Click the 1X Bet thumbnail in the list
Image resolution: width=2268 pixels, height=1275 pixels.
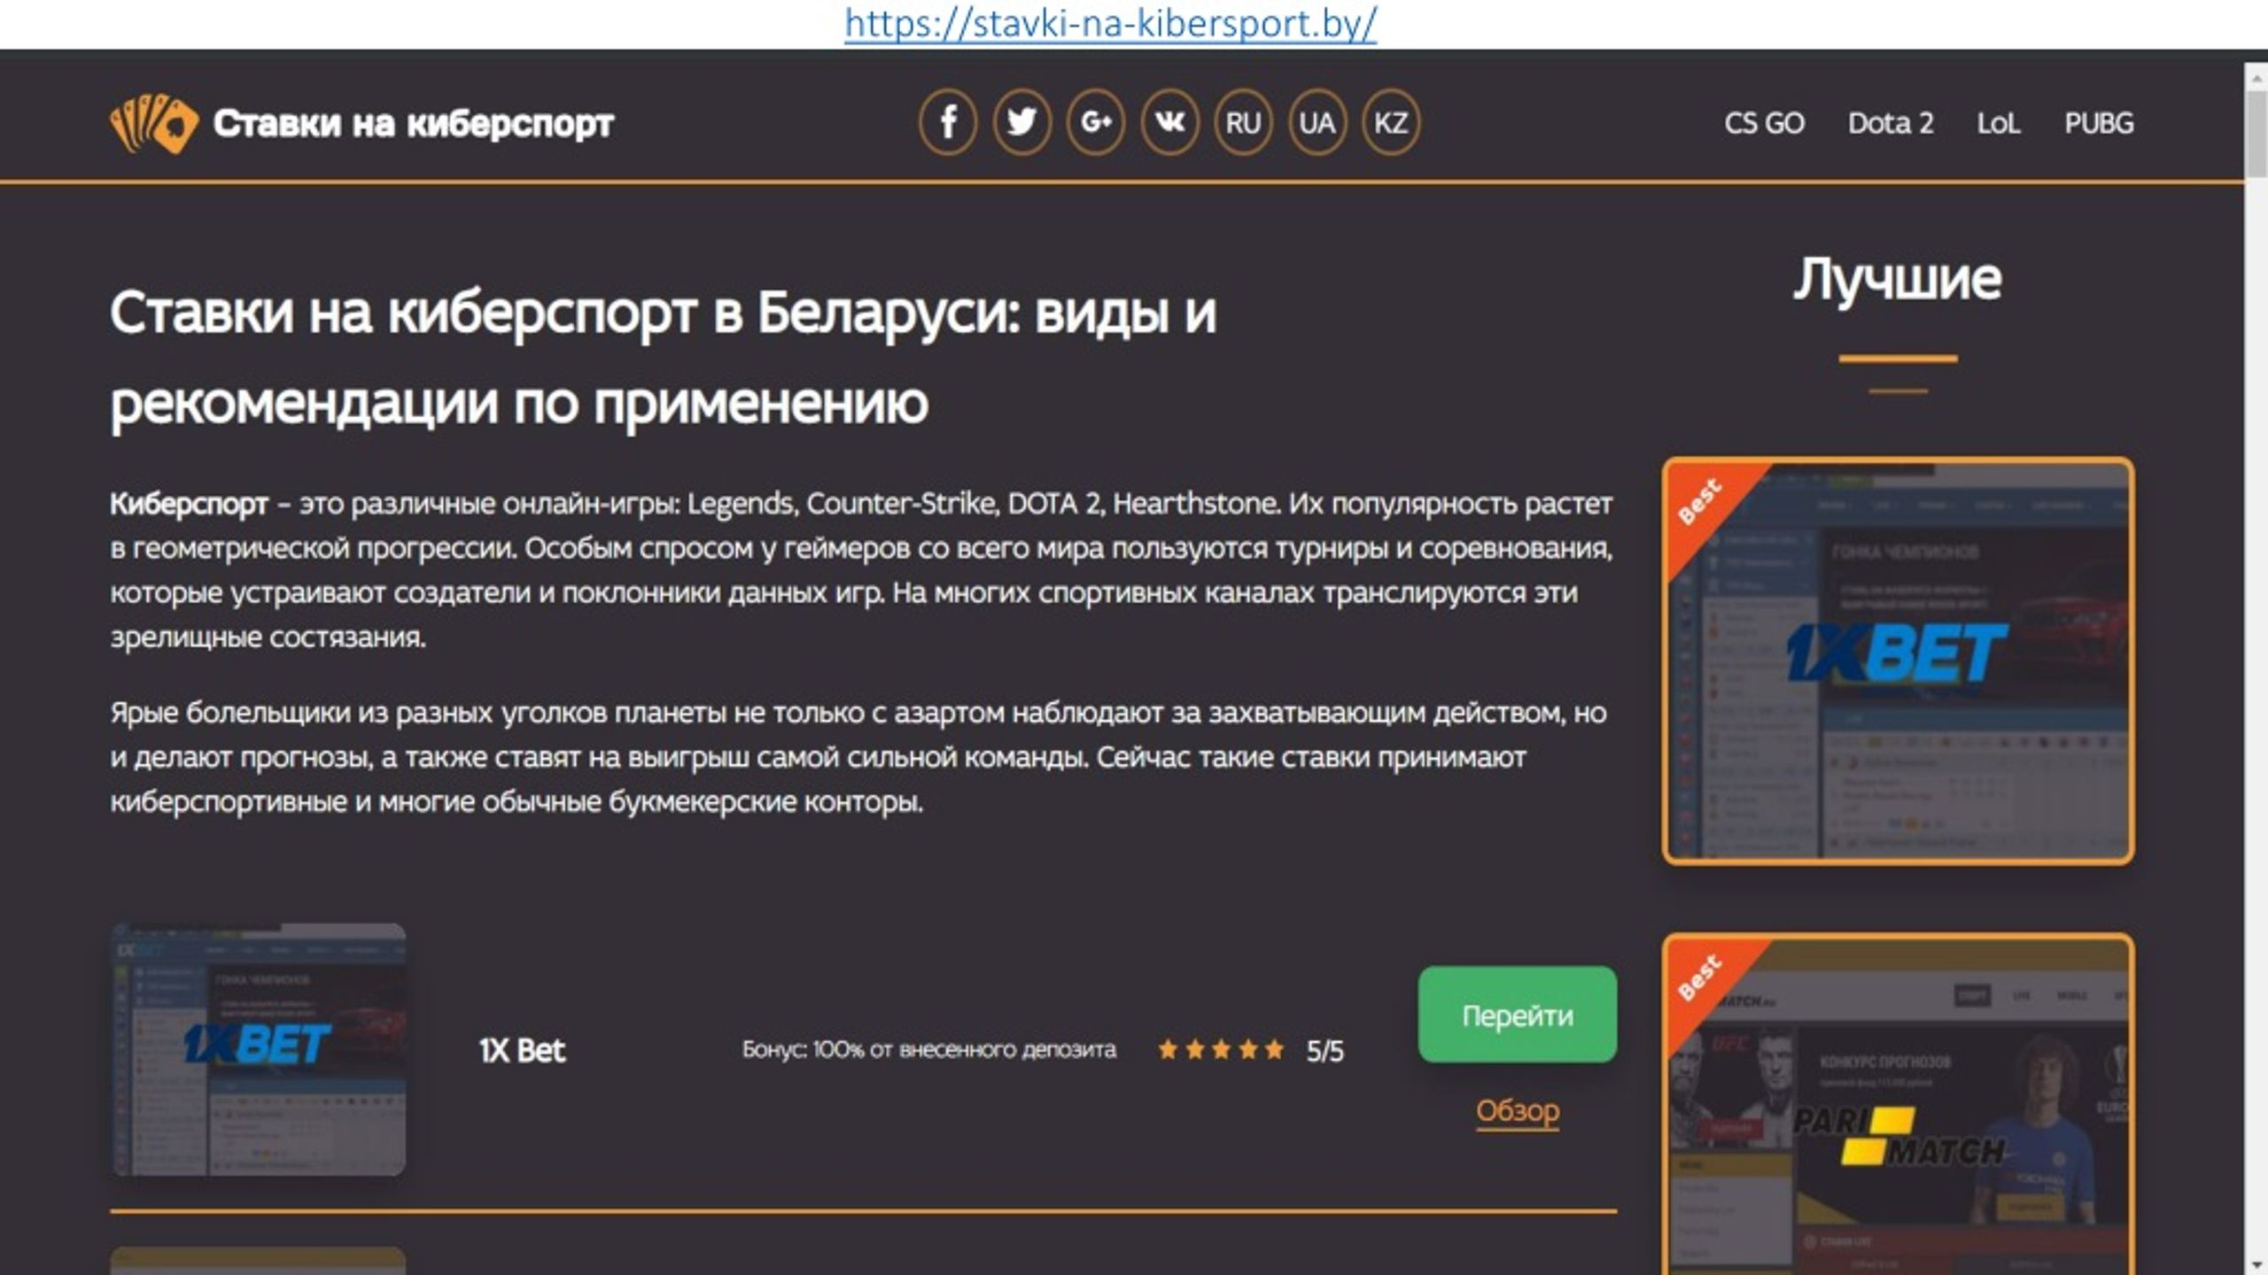258,1049
